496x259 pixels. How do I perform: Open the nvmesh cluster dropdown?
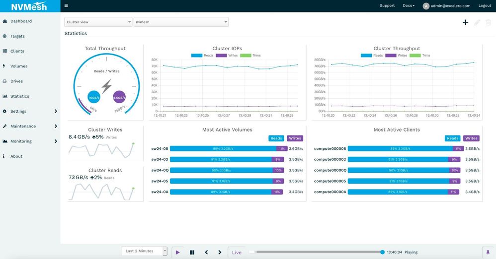point(181,22)
